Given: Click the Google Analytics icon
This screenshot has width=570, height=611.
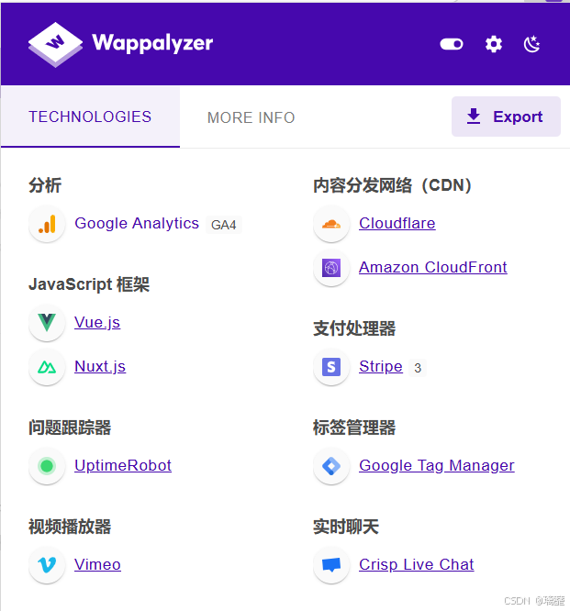Looking at the screenshot, I should 47,224.
